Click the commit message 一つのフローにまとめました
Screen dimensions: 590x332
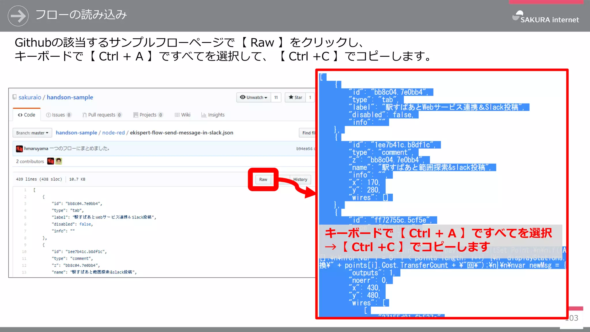click(80, 148)
